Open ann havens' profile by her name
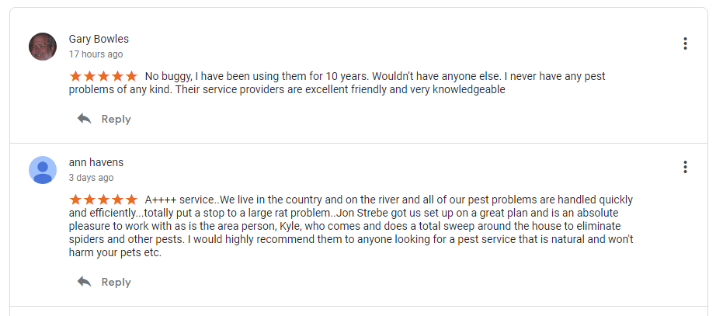Viewport: 716px width, 316px height. pos(96,162)
